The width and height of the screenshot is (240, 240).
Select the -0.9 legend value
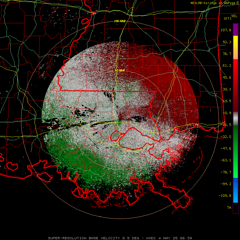tap(227, 113)
